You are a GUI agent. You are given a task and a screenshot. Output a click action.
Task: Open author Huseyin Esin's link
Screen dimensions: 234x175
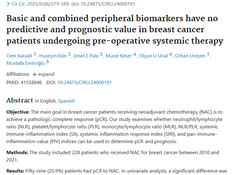[53, 56]
